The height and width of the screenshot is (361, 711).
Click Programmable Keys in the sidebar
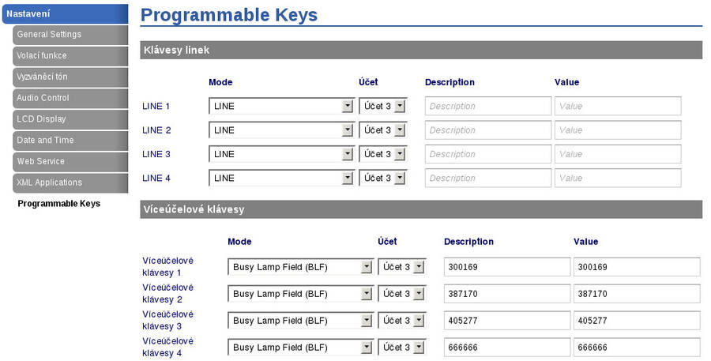coord(58,204)
